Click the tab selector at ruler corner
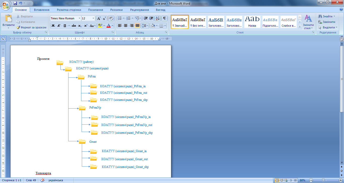The image size is (344, 183). (3, 39)
